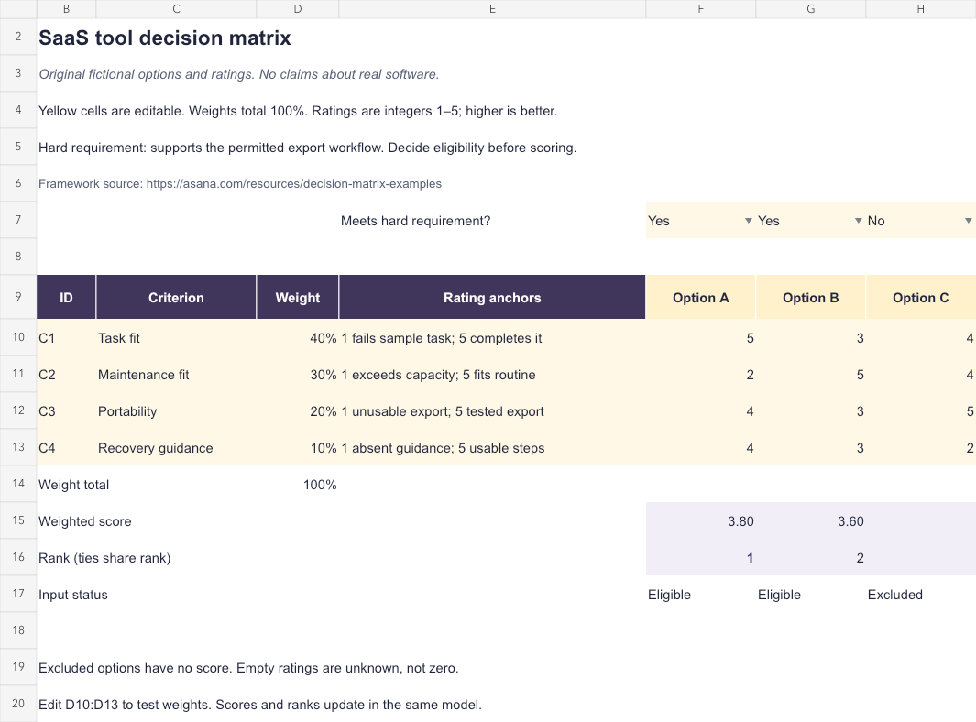Click the 'Maintenance fit' criterion cell
976x722 pixels.
[176, 375]
